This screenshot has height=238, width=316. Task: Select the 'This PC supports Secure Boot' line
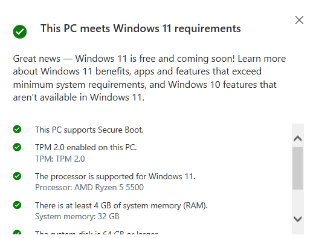(89, 130)
